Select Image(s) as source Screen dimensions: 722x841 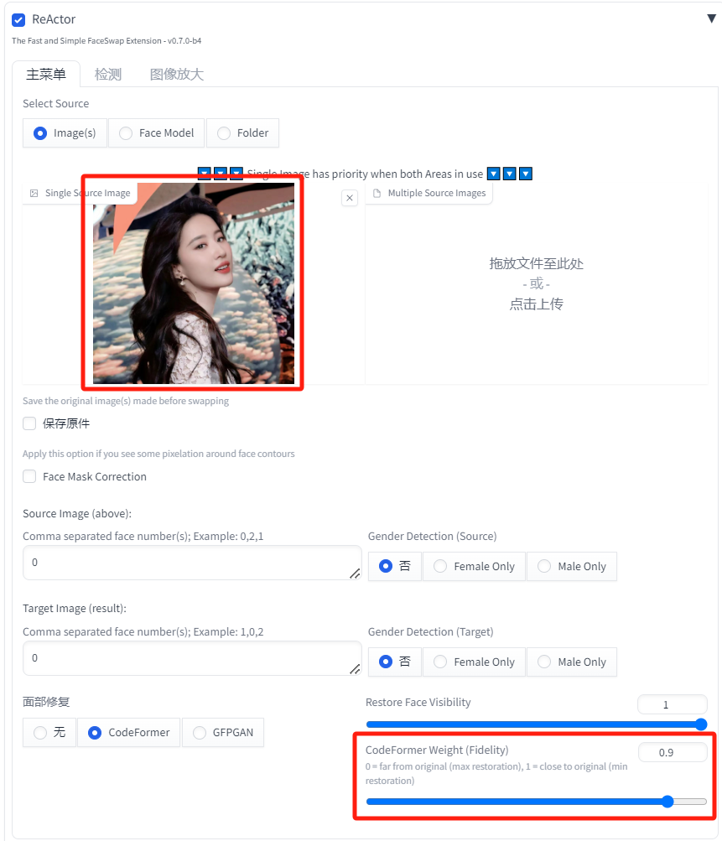[65, 133]
